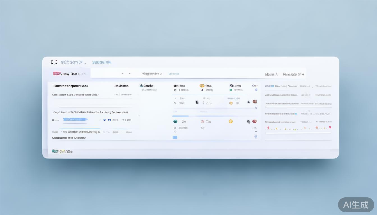
Task: Click the blue highlighted text field on the left
Action: 75,120
